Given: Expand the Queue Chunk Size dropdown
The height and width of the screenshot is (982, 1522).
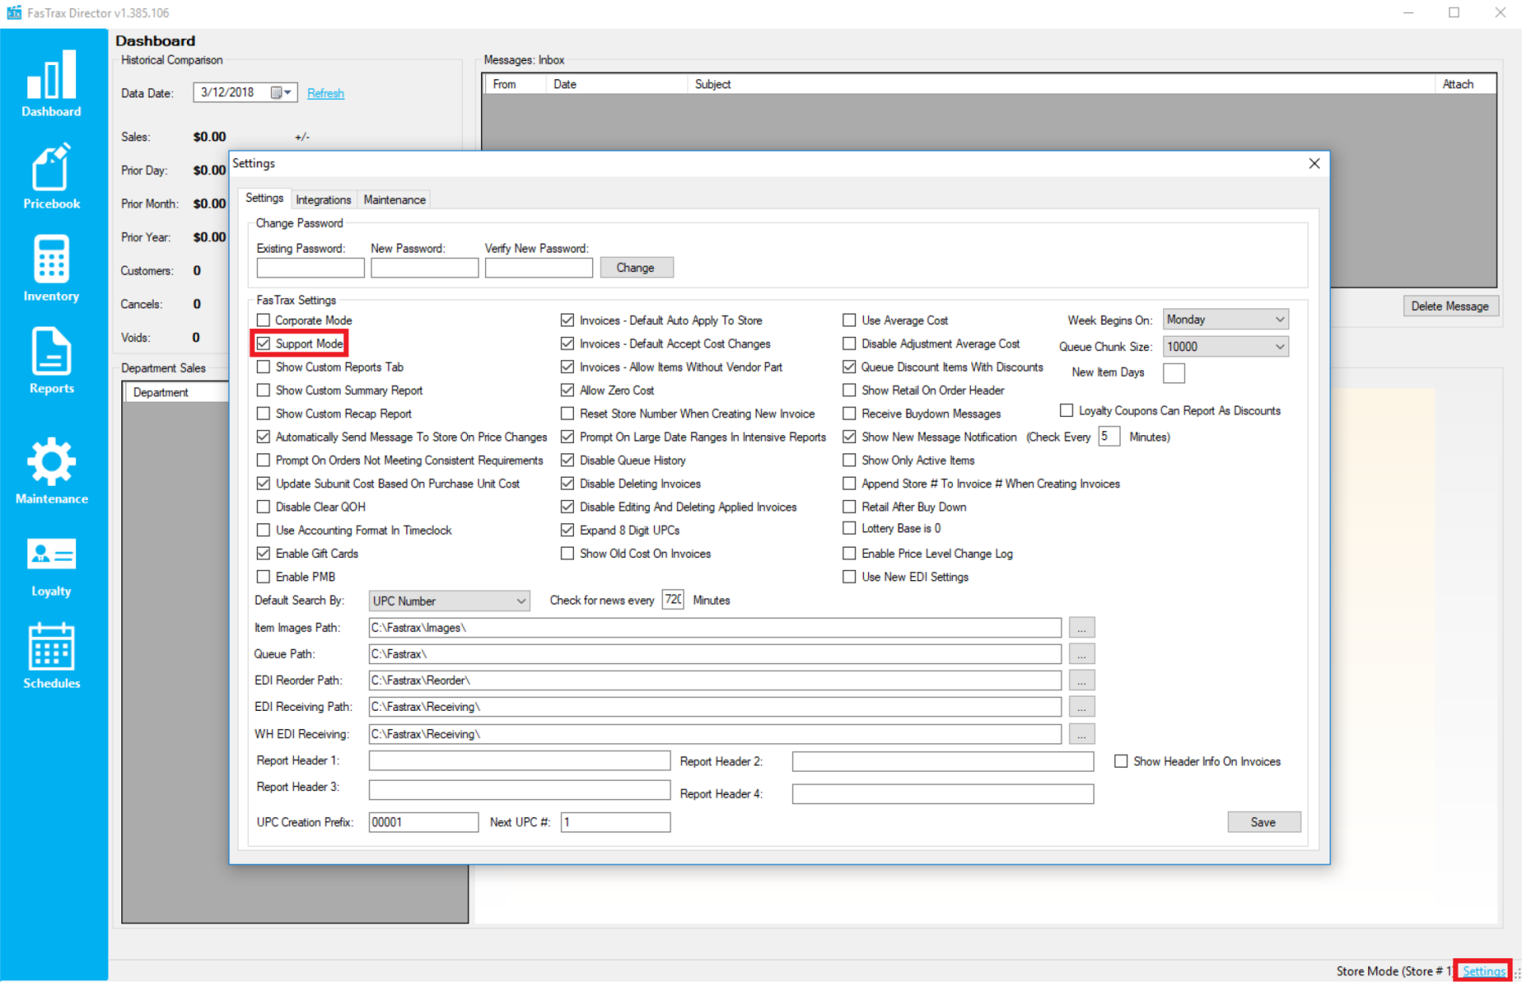Looking at the screenshot, I should (1279, 346).
